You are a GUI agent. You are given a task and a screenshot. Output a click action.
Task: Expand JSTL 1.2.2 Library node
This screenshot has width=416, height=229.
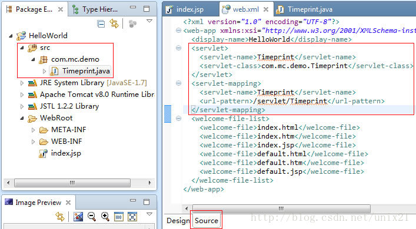(x=22, y=106)
